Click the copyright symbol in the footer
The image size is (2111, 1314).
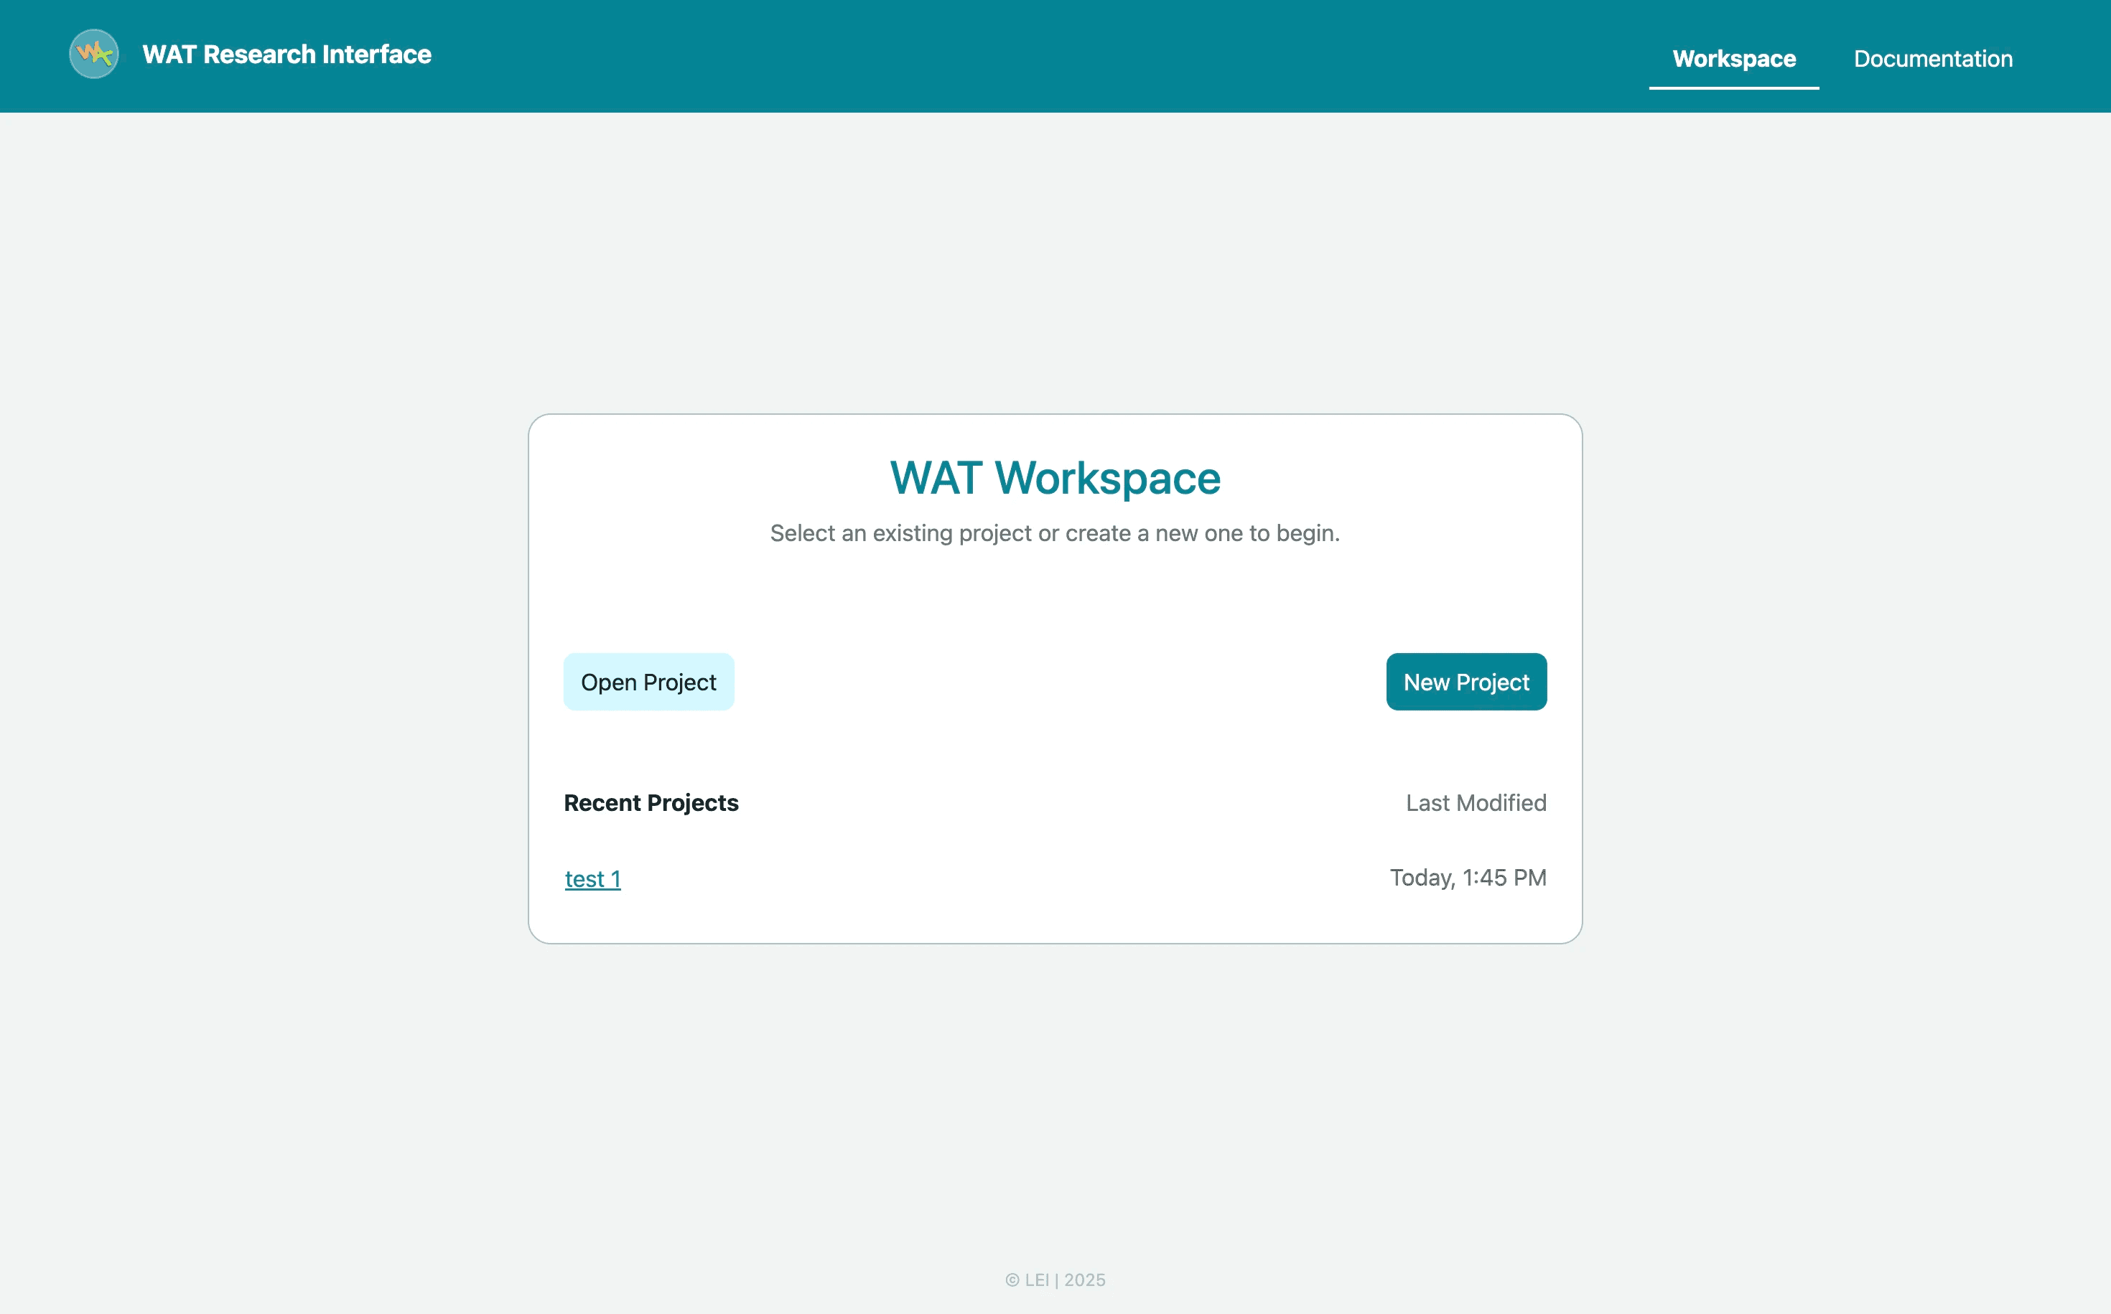[1012, 1280]
